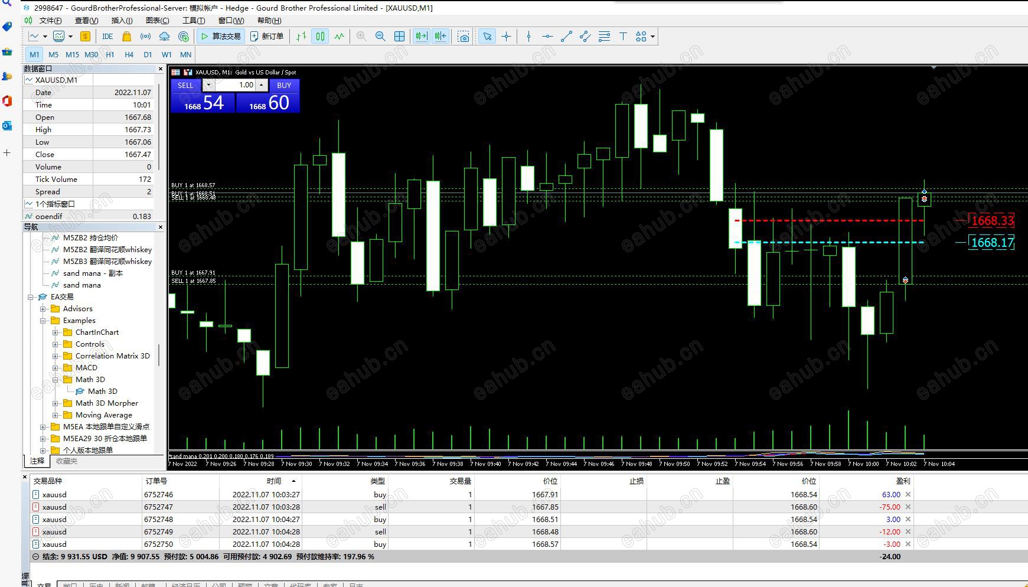Click the red 1668.33 price level label

[x=992, y=221]
